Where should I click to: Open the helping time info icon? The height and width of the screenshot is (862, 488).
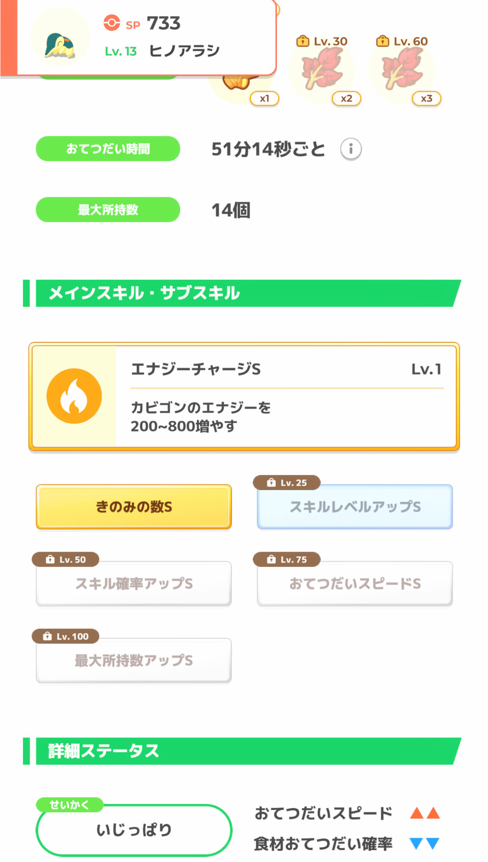tap(351, 149)
